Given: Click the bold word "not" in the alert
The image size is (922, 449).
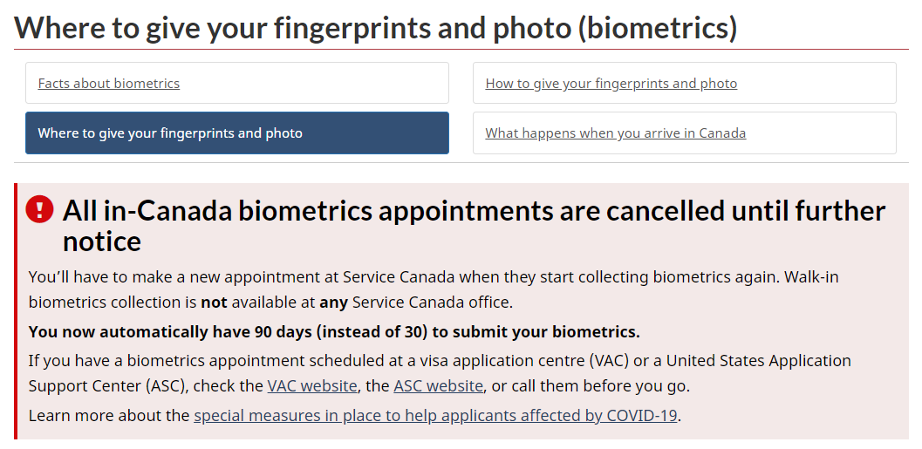Looking at the screenshot, I should pos(214,303).
